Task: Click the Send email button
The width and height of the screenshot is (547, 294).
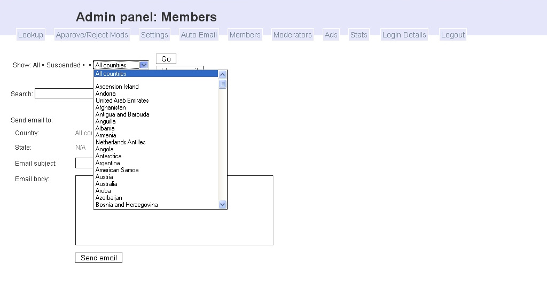Action: (x=99, y=258)
